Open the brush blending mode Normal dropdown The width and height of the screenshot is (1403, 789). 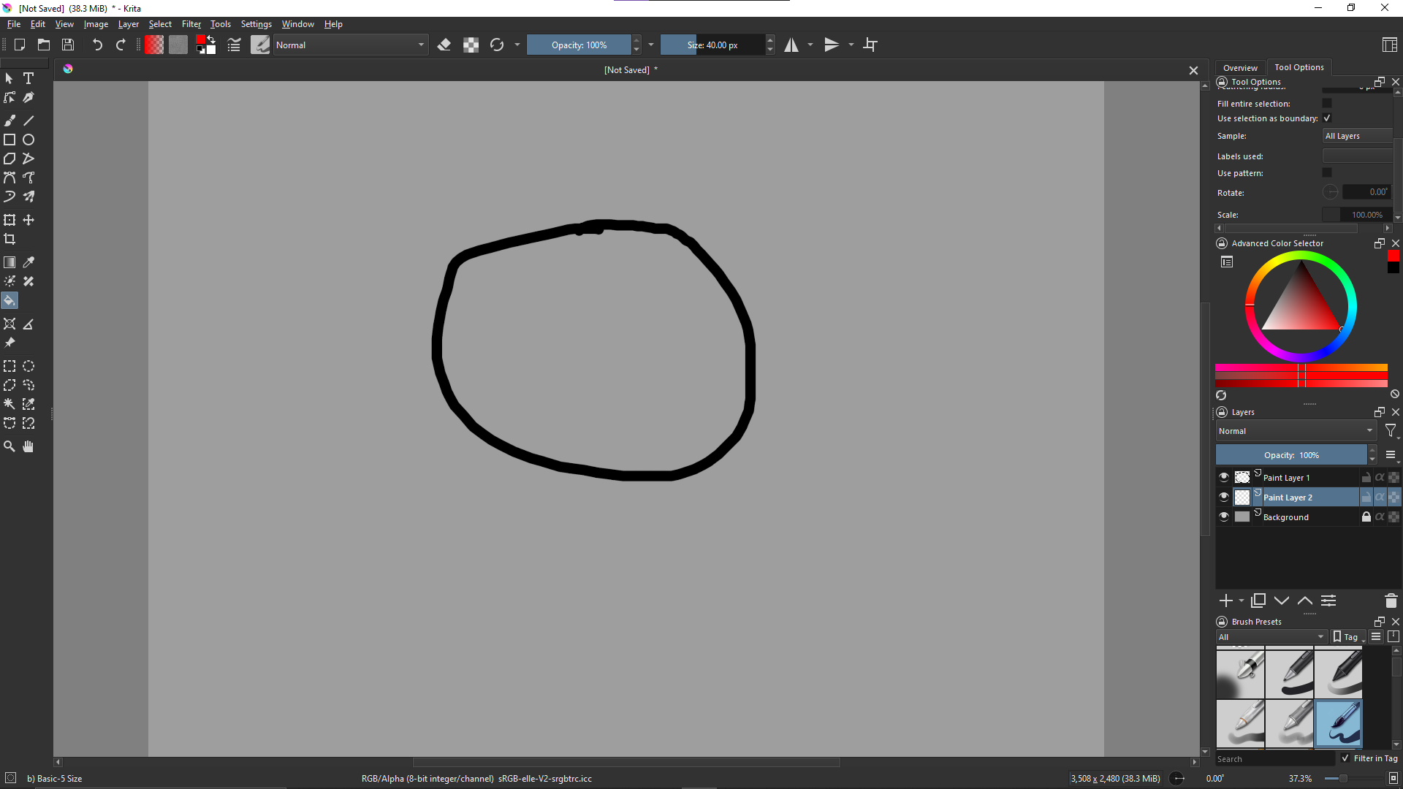tap(350, 45)
